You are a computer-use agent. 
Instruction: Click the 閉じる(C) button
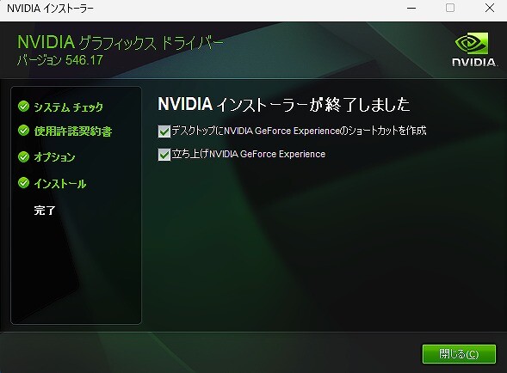click(x=459, y=354)
